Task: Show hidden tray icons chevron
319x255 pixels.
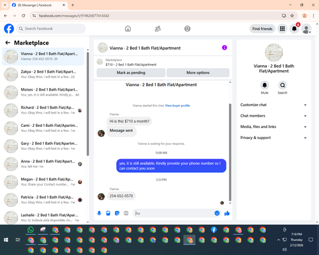Action: point(278,240)
